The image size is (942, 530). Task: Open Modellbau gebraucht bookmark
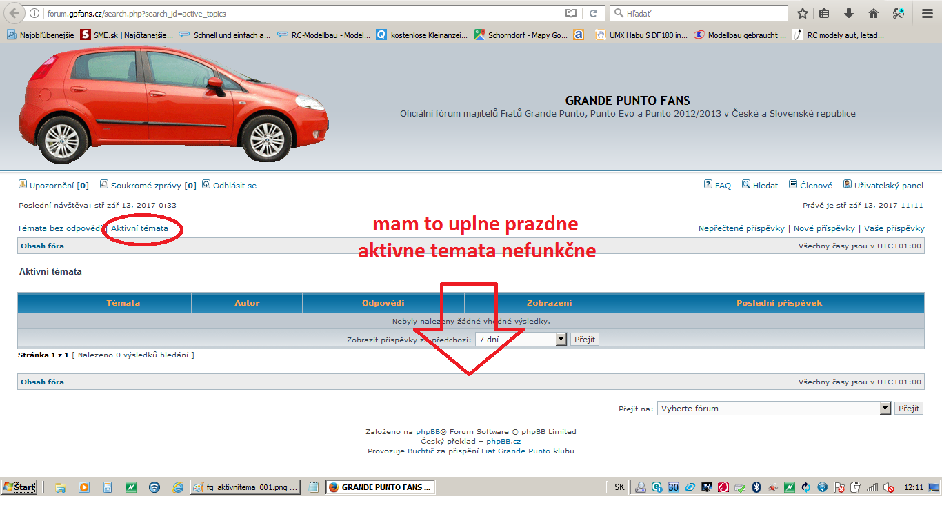740,35
